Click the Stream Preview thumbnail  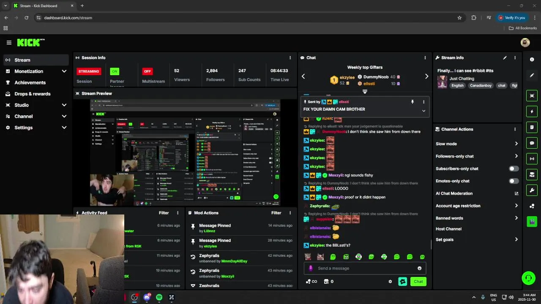185,152
